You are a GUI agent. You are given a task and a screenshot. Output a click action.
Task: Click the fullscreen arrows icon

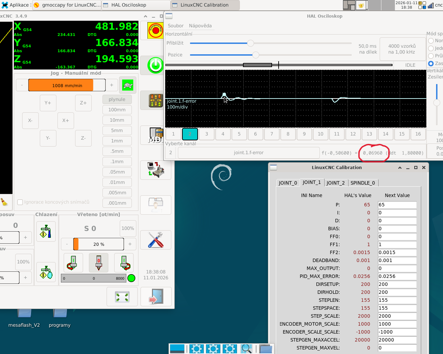point(122,297)
